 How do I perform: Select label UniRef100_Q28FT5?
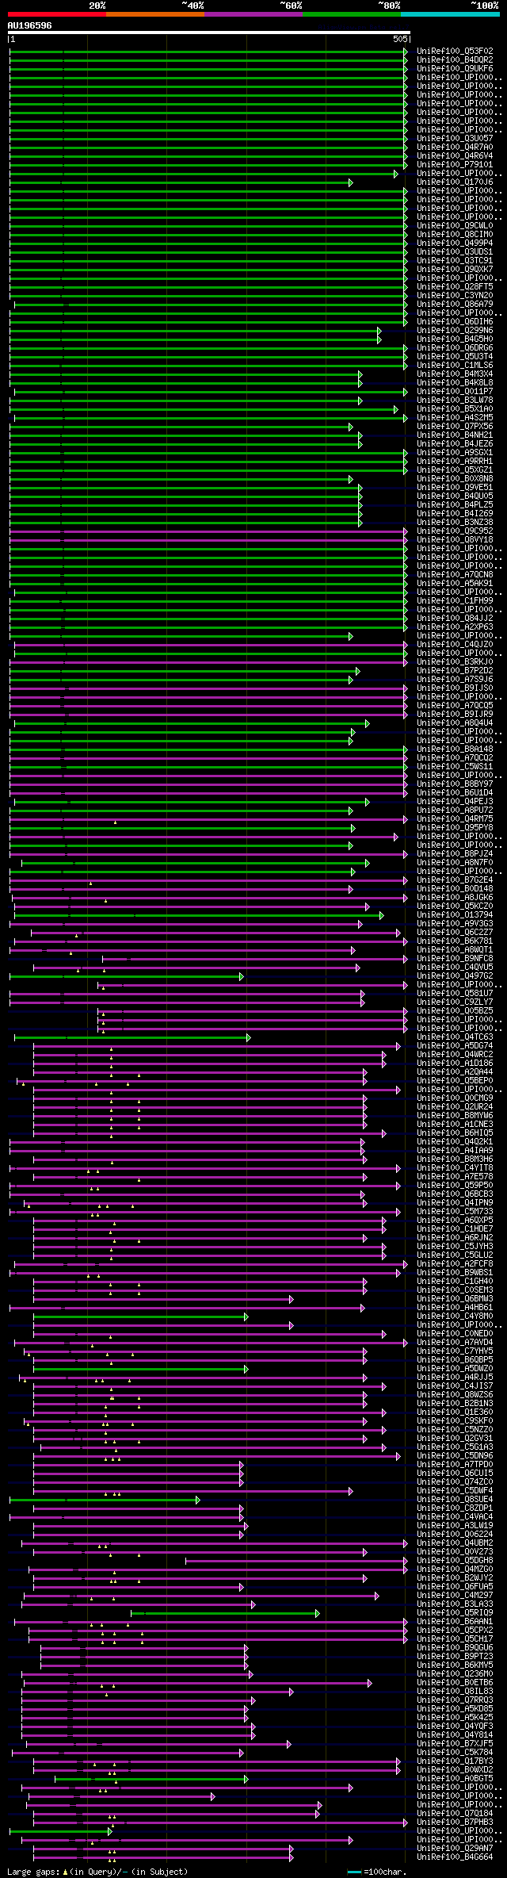(455, 287)
